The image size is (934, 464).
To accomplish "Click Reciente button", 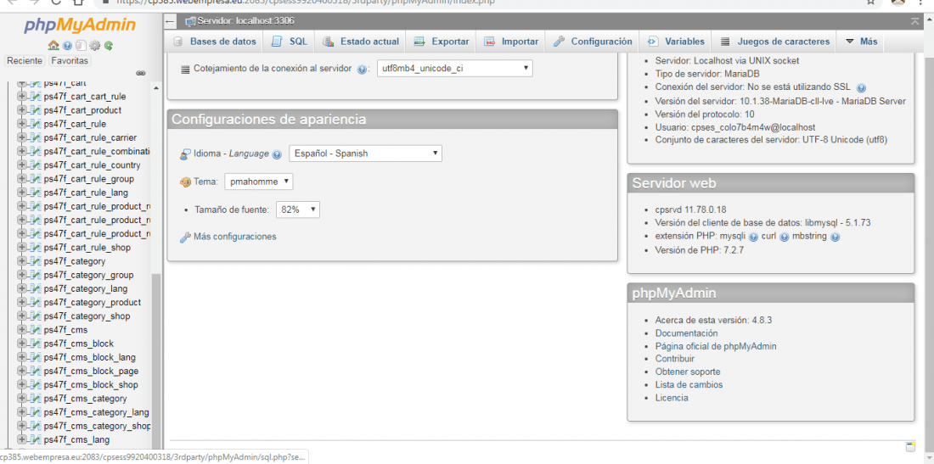I will coord(25,61).
